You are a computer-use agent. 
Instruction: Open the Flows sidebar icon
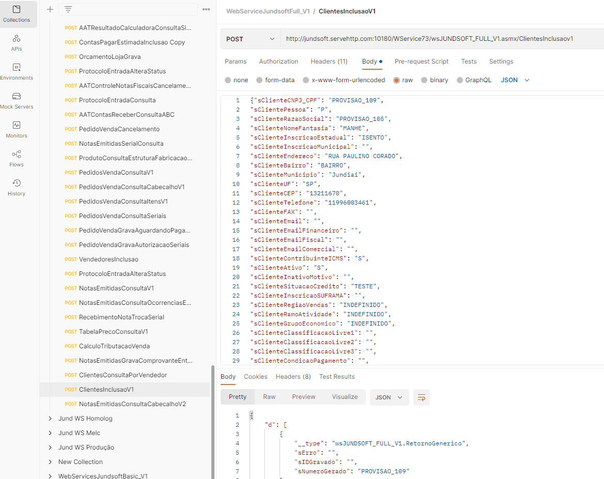[x=17, y=159]
